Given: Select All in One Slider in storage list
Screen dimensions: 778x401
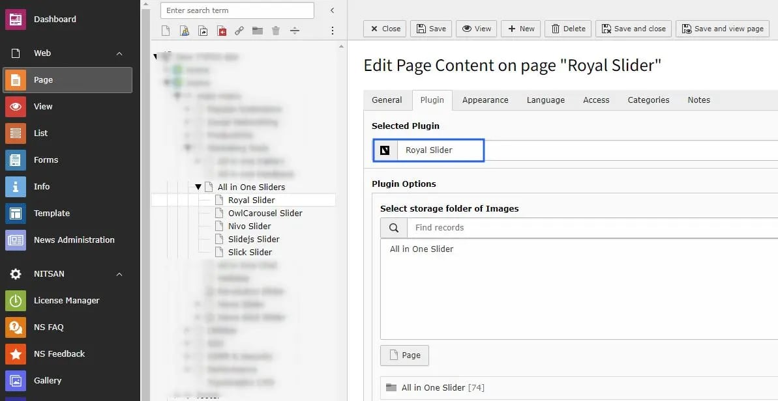Looking at the screenshot, I should [422, 249].
